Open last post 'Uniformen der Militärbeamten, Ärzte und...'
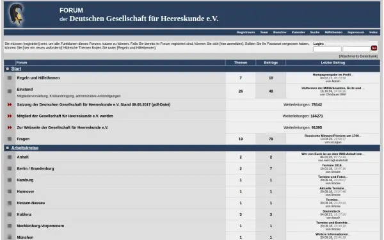This screenshot has height=240, width=384. pyautogui.click(x=333, y=88)
